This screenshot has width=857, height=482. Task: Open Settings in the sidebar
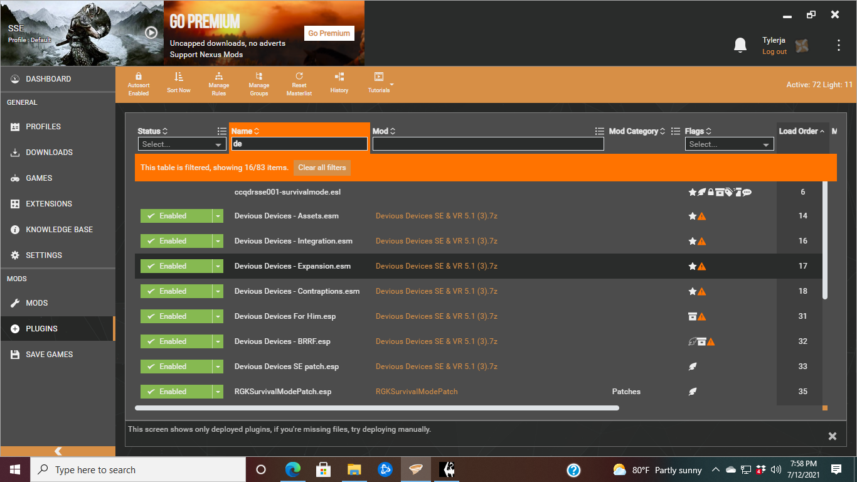click(58, 255)
